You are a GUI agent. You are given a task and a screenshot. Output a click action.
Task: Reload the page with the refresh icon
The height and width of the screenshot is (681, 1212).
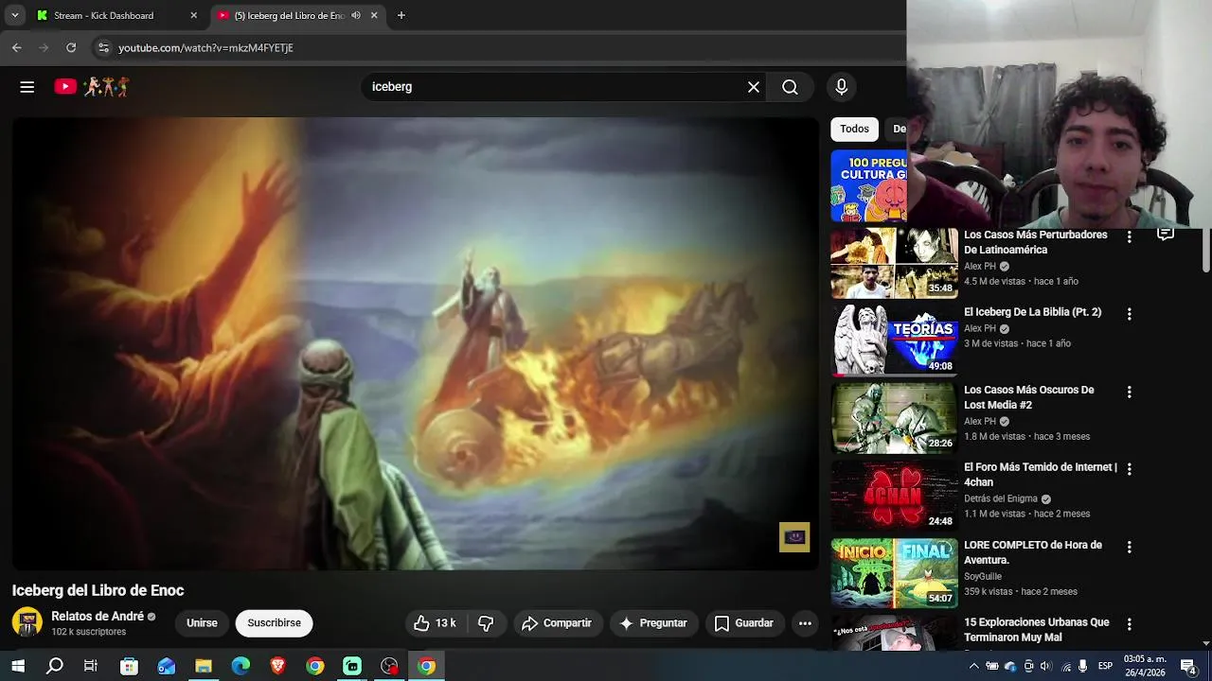(71, 47)
